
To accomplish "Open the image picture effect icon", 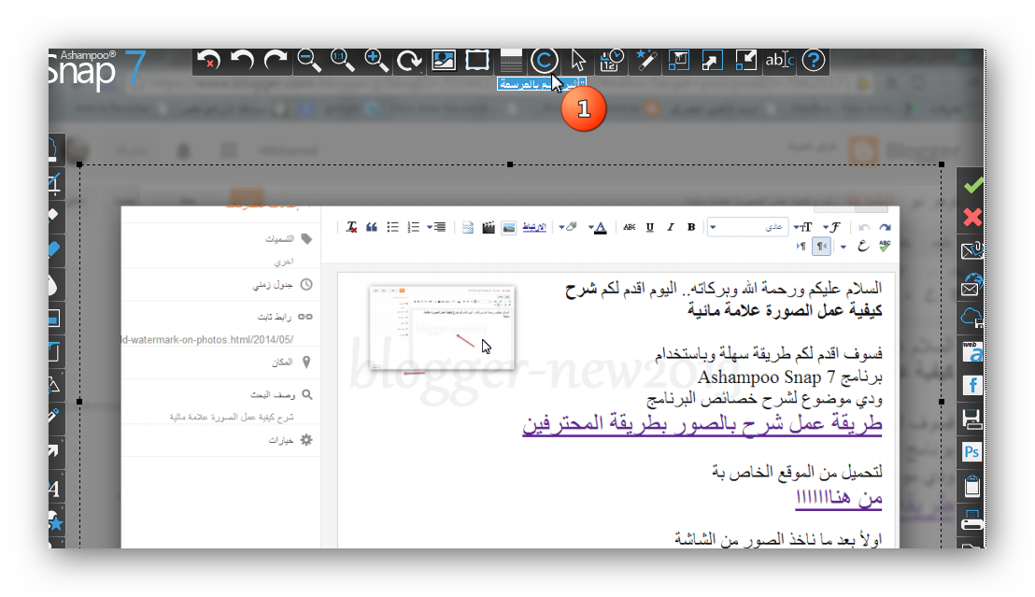I will [x=444, y=61].
